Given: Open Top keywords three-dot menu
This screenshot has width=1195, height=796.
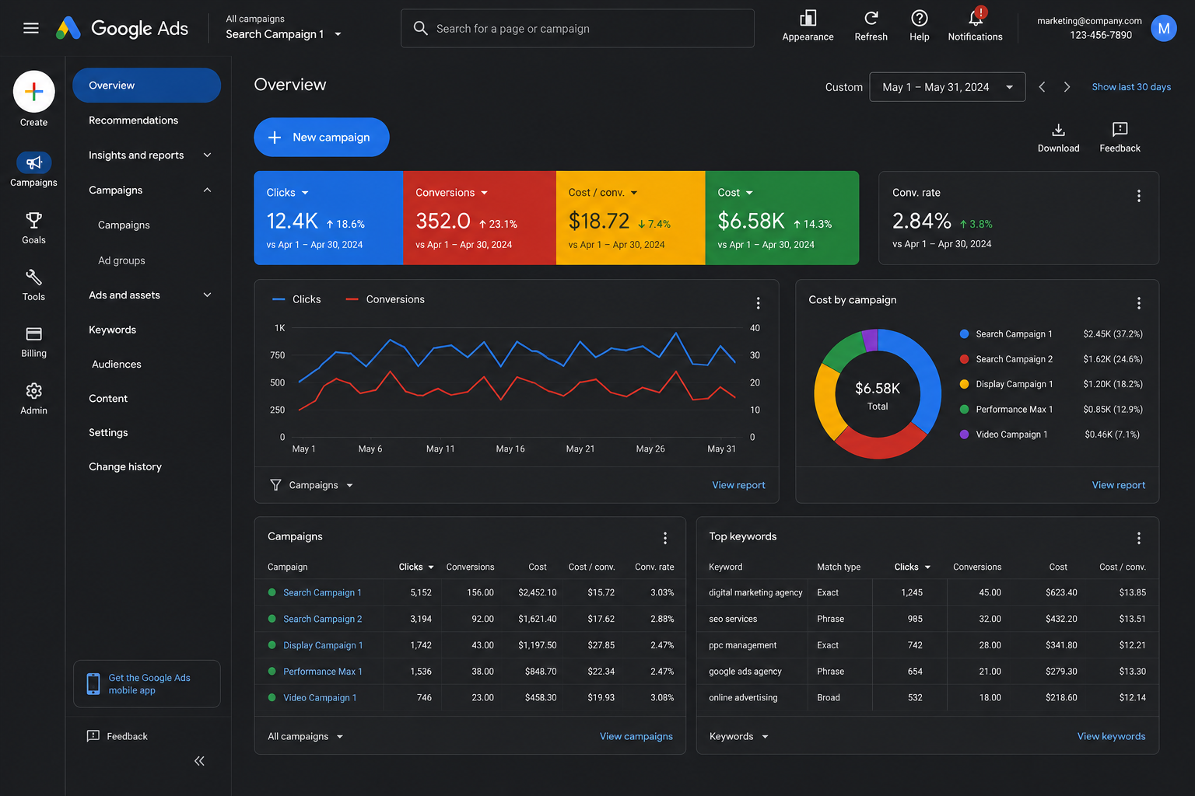Looking at the screenshot, I should coord(1138,538).
